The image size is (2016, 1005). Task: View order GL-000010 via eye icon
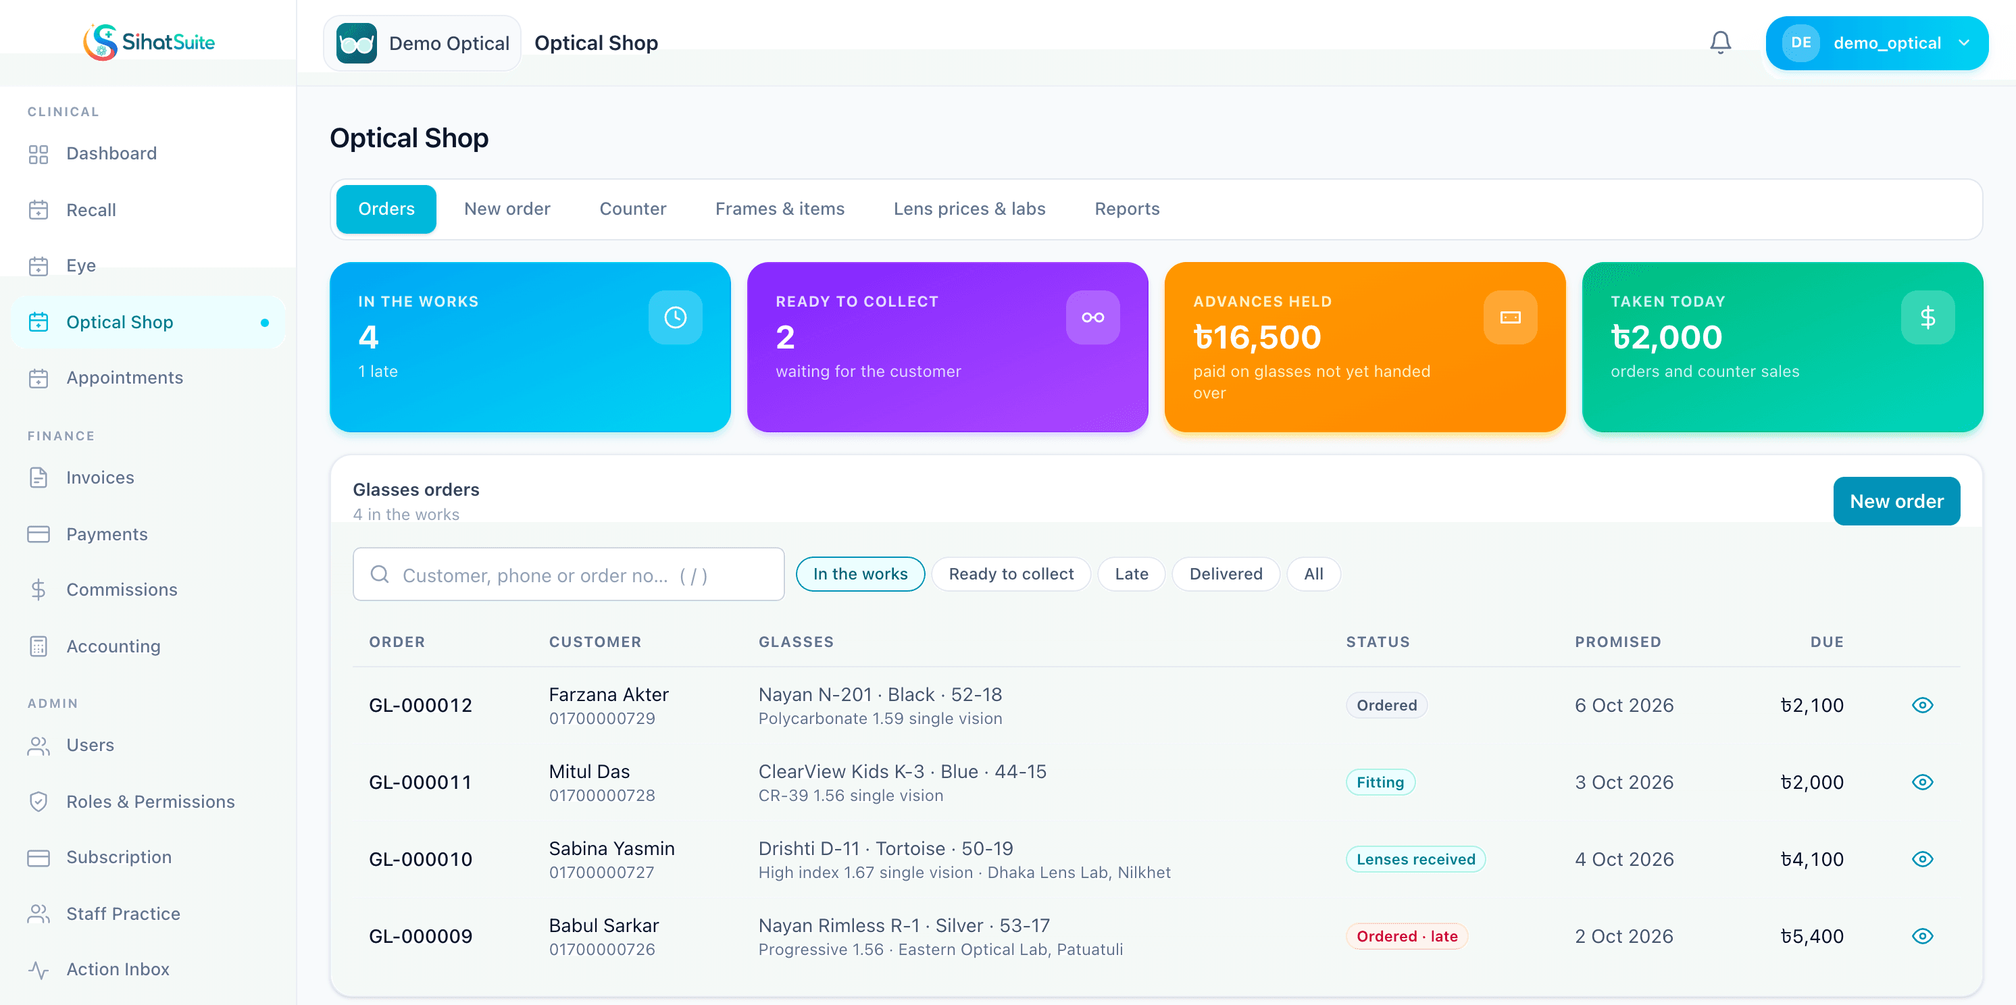pyautogui.click(x=1922, y=858)
